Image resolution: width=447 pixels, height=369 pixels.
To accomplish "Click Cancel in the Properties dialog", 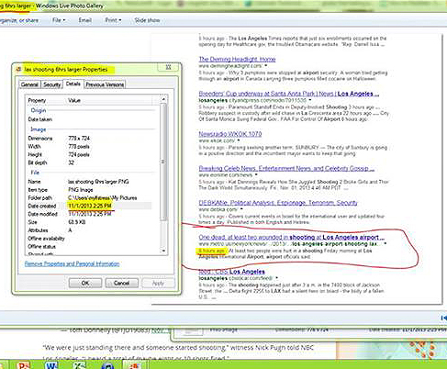I will click(121, 283).
